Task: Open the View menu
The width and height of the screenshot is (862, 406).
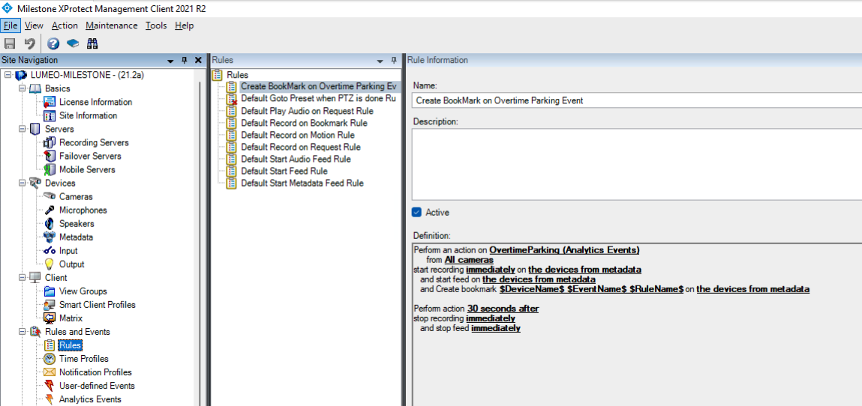Action: (x=34, y=25)
